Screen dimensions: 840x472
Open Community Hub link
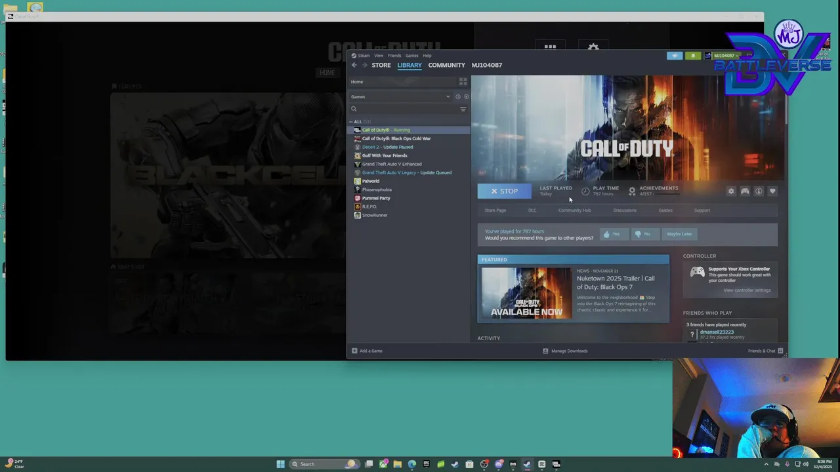point(575,210)
